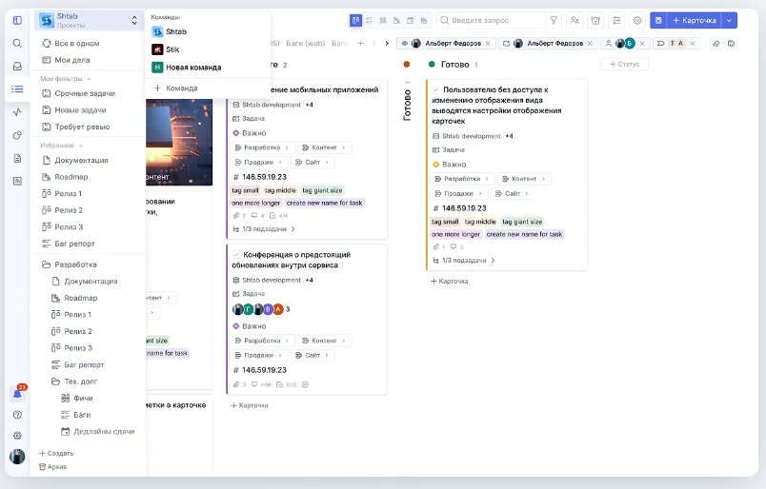The width and height of the screenshot is (766, 489).
Task: Click the green 'Готово' status dot
Action: (x=432, y=64)
